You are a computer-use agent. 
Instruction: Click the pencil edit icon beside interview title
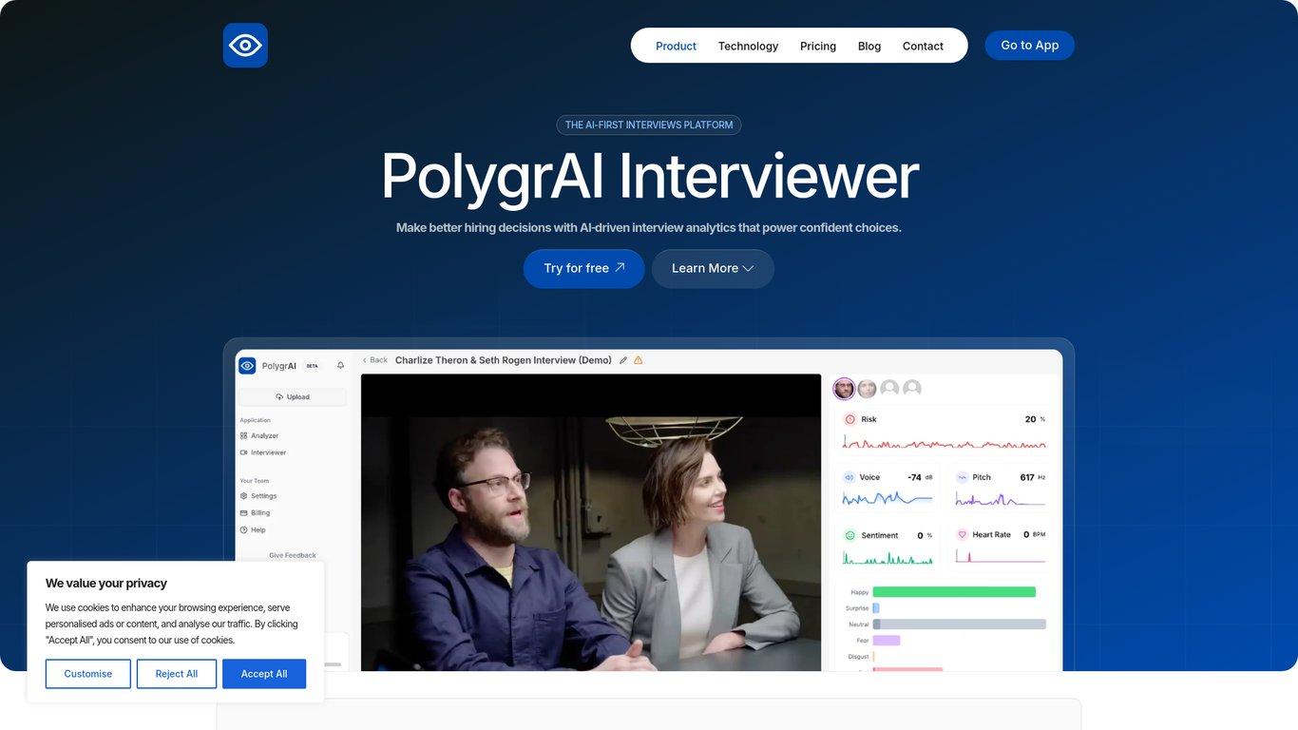(x=623, y=360)
